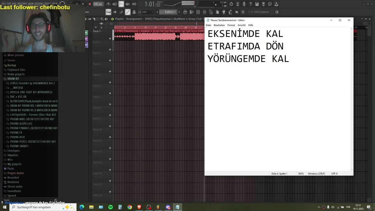Open the plugin plug icon
Viewport: 375px width, 211px height.
pos(224,12)
